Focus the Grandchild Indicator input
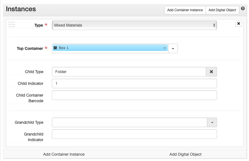Viewport: 249px width, 161px height. click(x=134, y=134)
